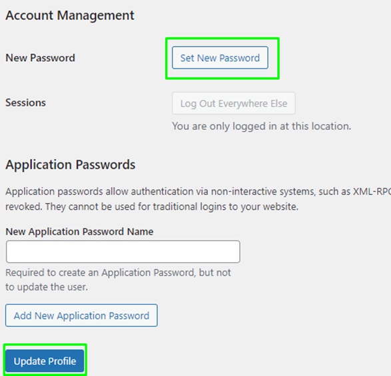
Task: Click 'to update the user.' helper text
Action: (x=47, y=287)
